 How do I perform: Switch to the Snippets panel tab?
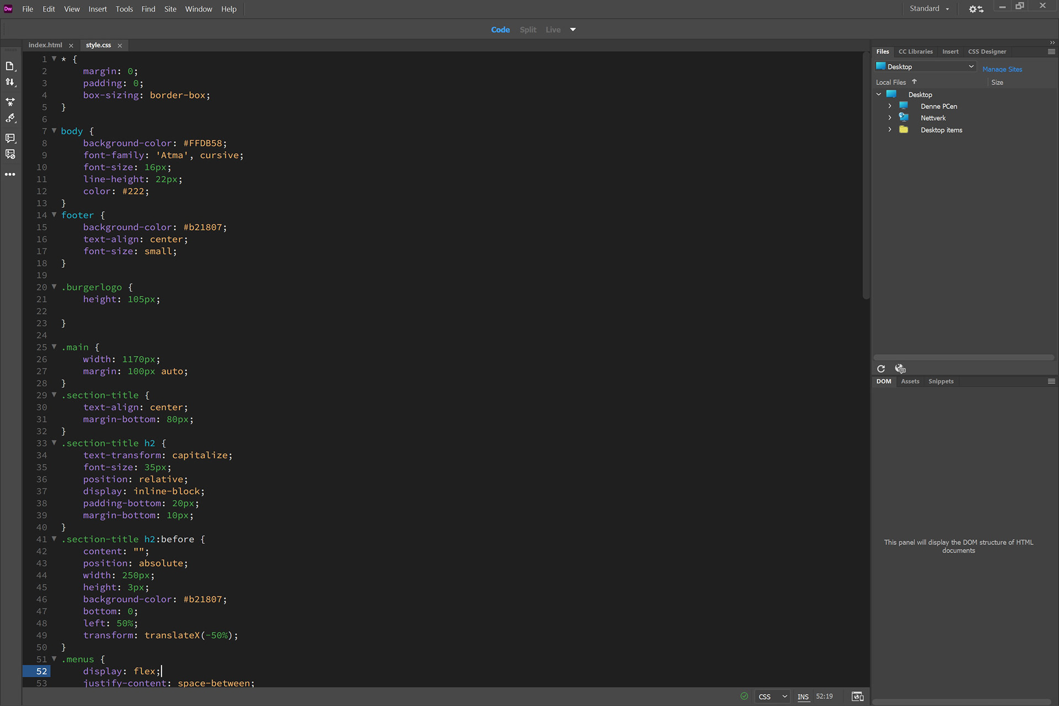[941, 381]
